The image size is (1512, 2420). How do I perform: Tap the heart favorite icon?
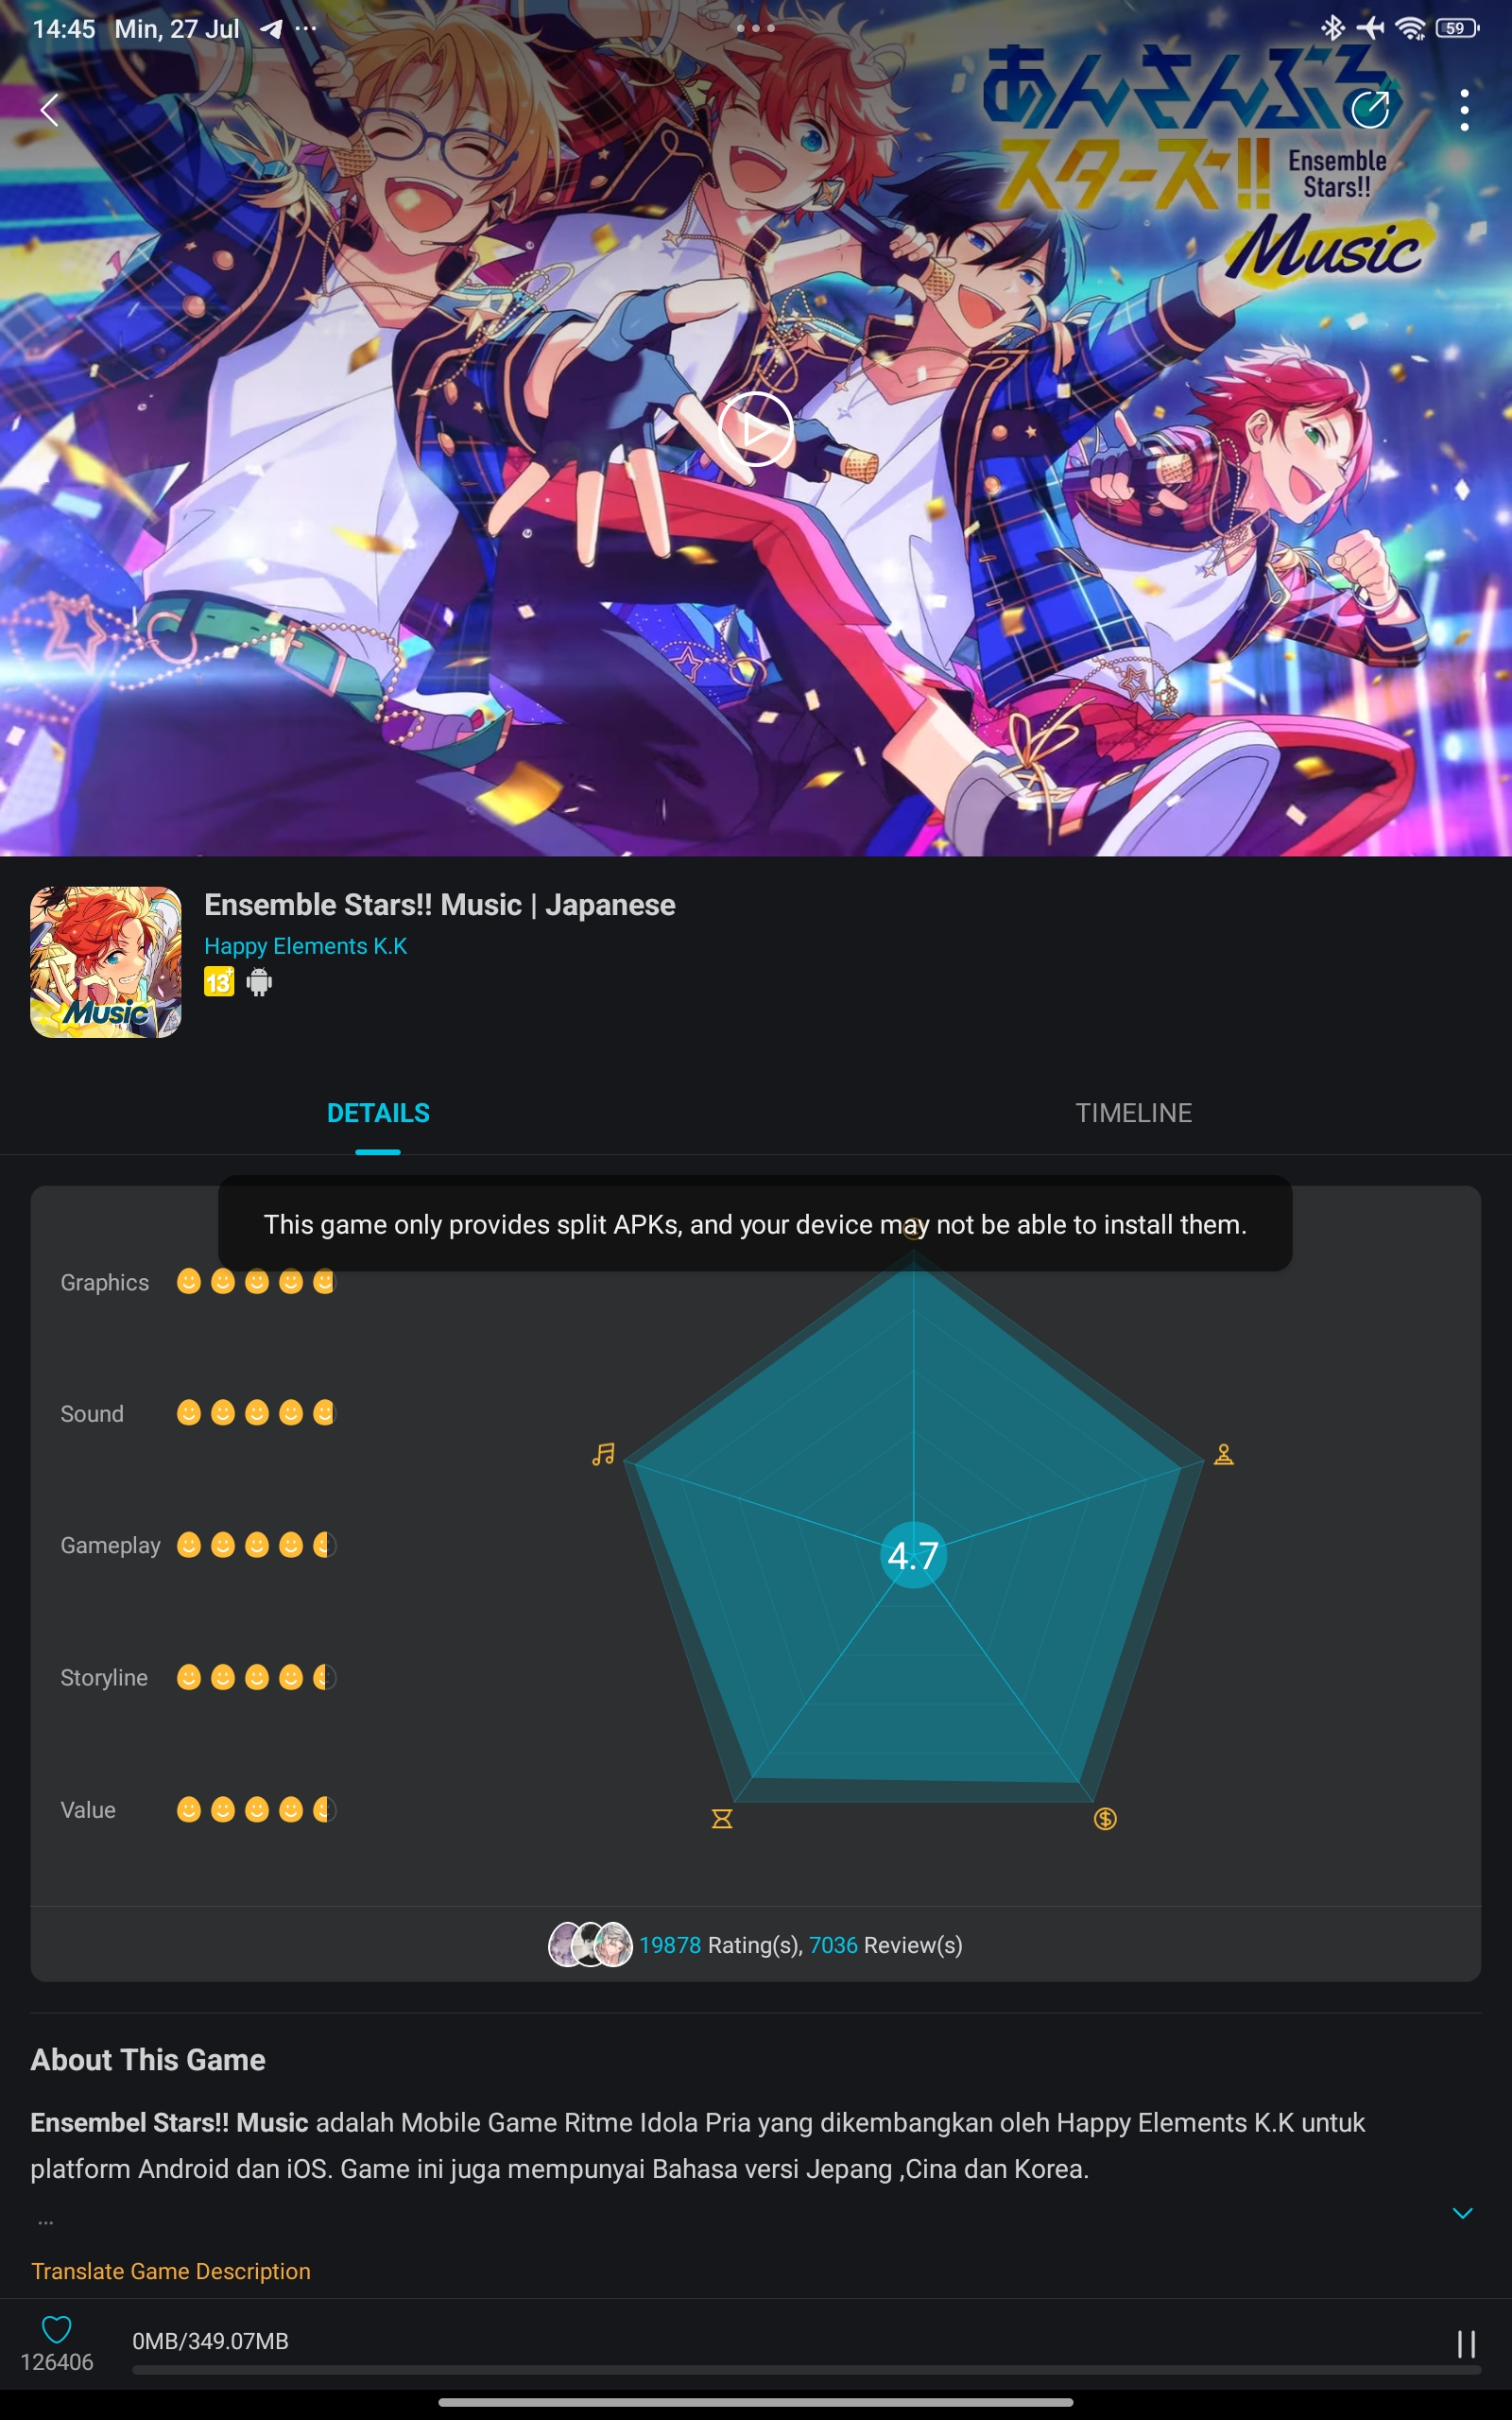point(57,2329)
